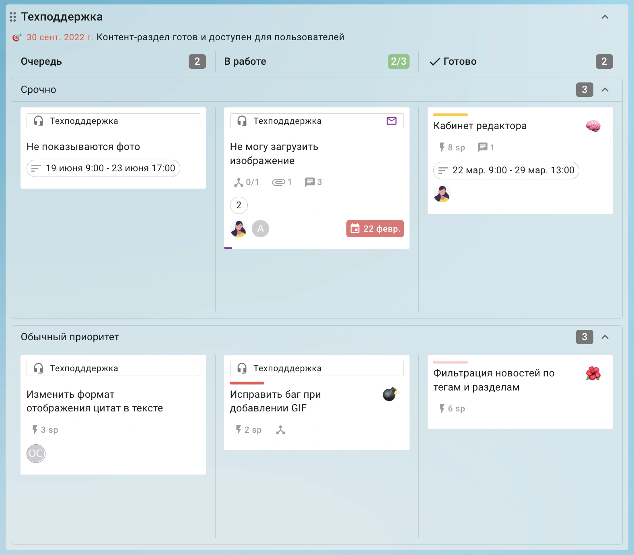Click the purple mail icon on support card
634x555 pixels.
[x=391, y=121]
